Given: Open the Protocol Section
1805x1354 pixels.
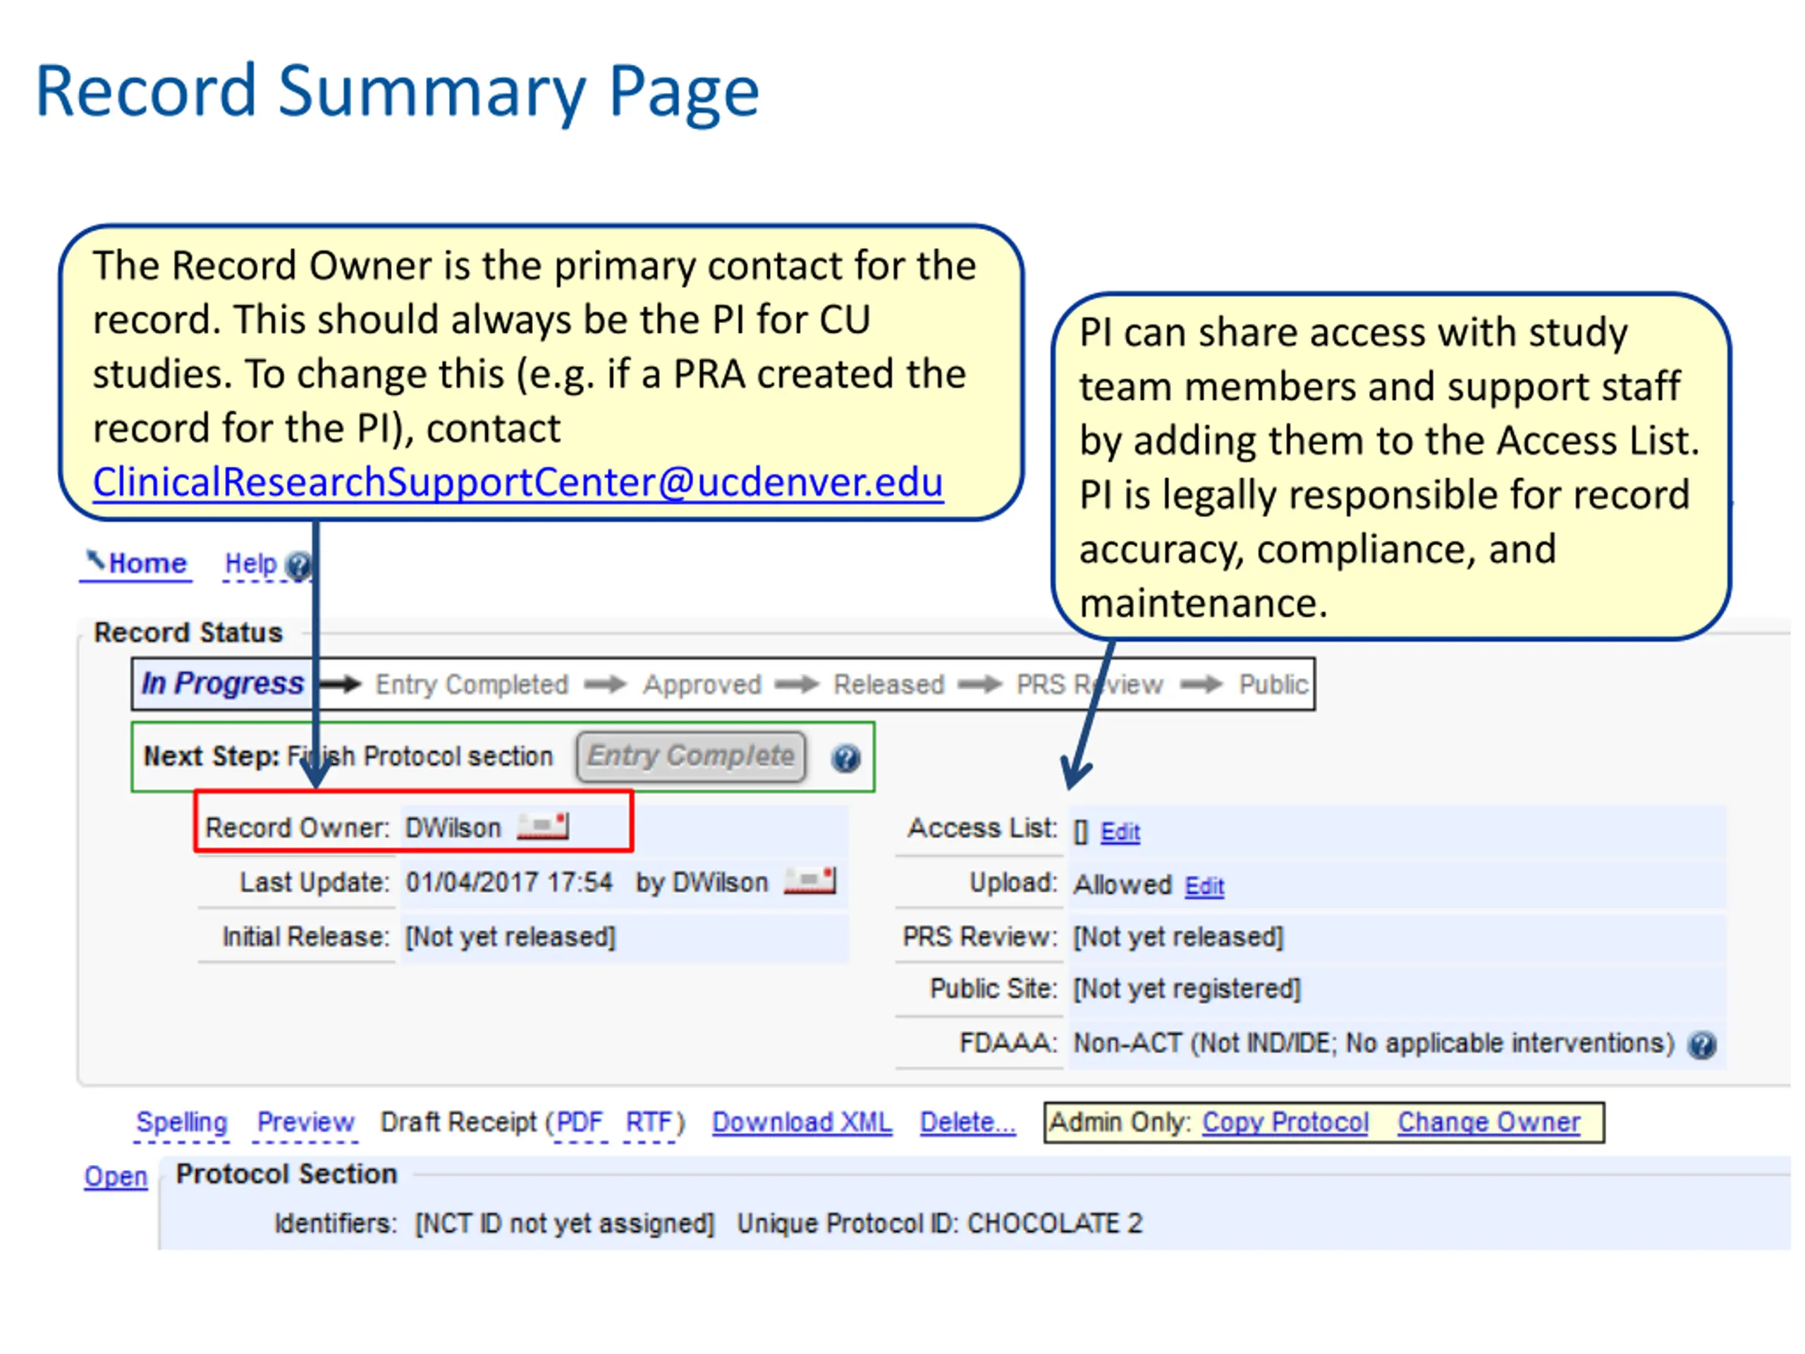Looking at the screenshot, I should pos(116,1176).
